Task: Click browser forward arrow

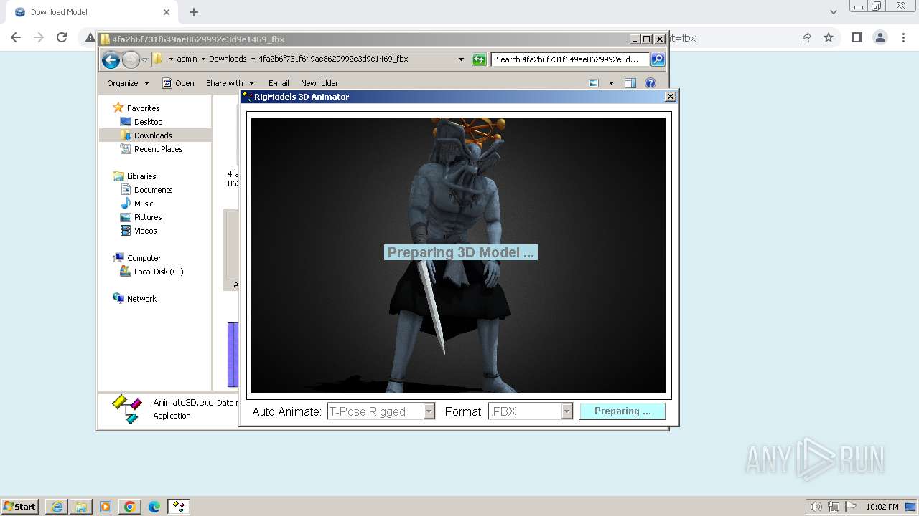Action: 39,37
